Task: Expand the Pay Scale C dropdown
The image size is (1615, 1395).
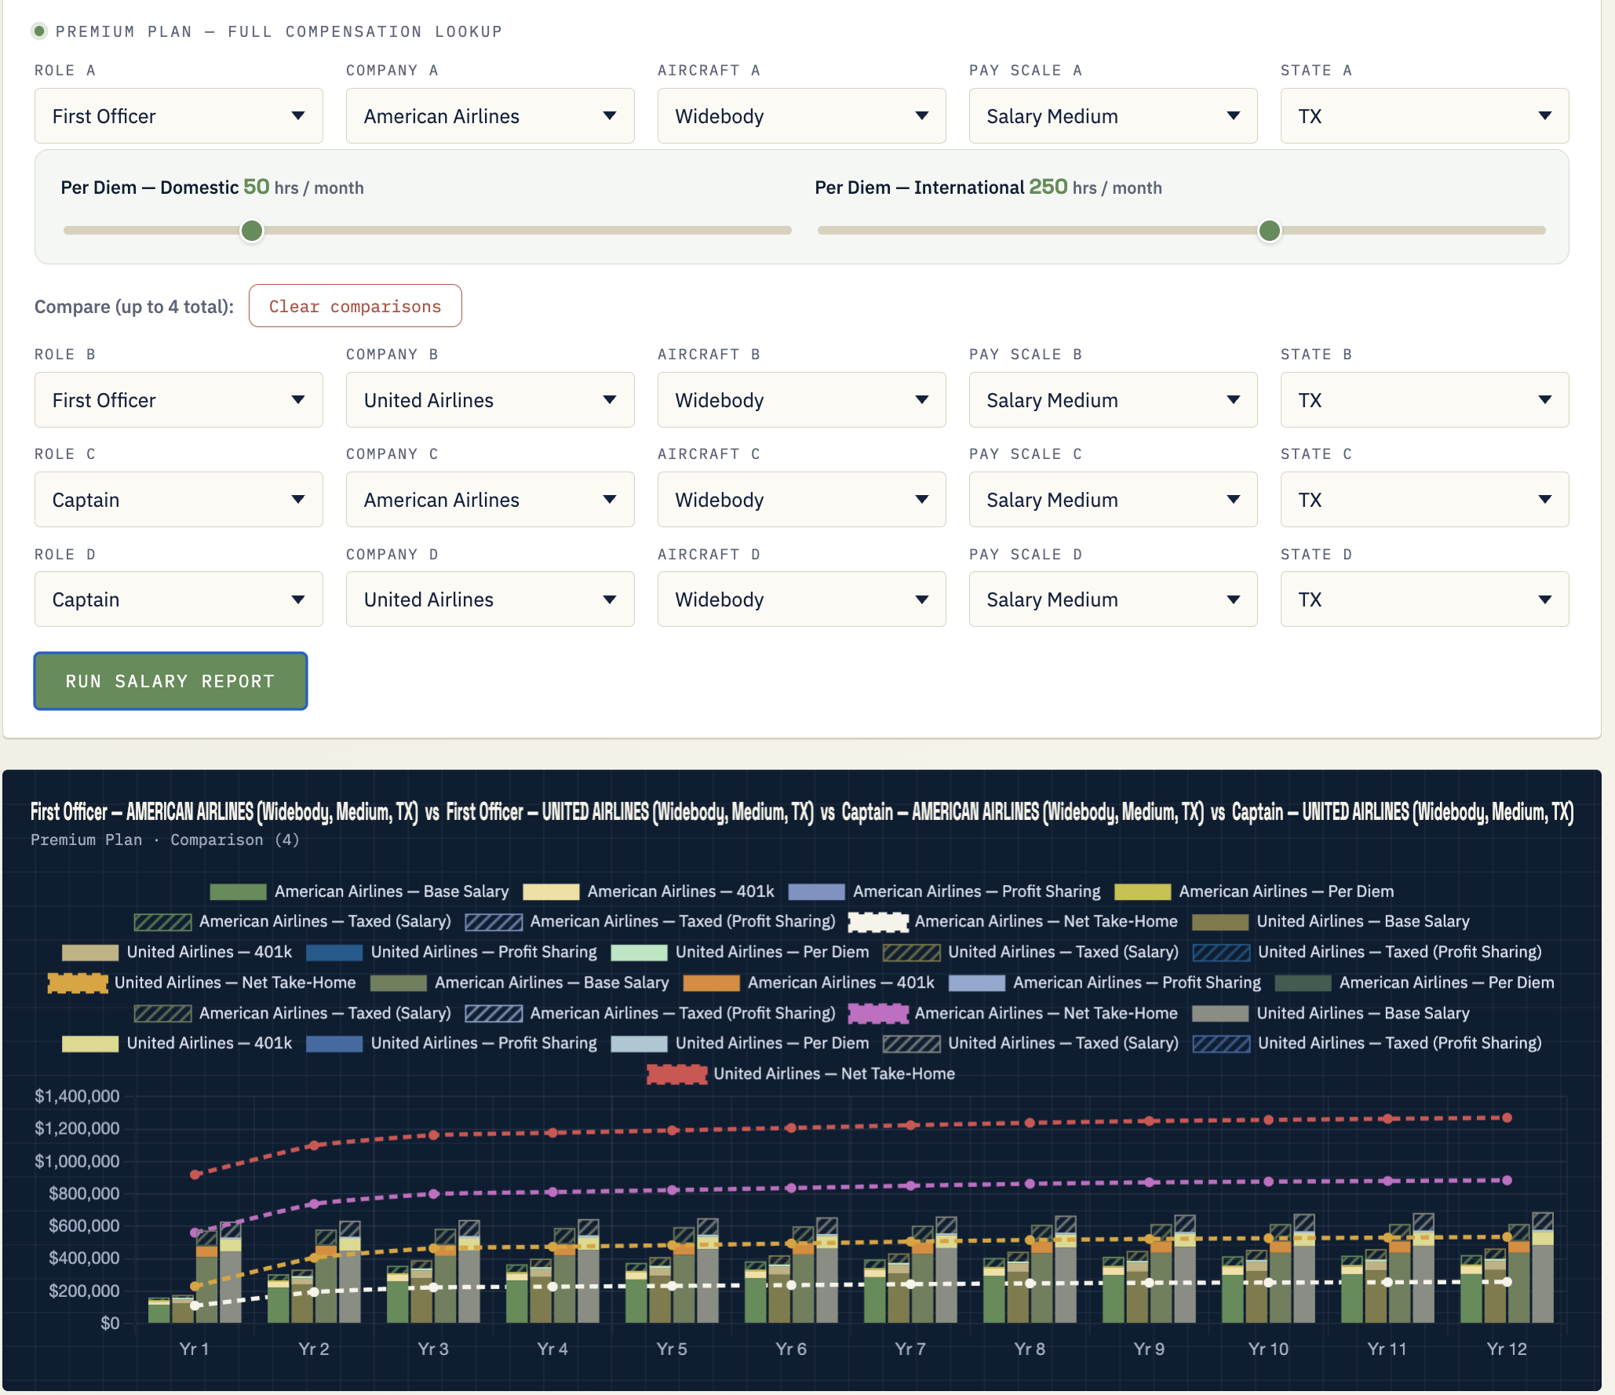Action: coord(1114,500)
